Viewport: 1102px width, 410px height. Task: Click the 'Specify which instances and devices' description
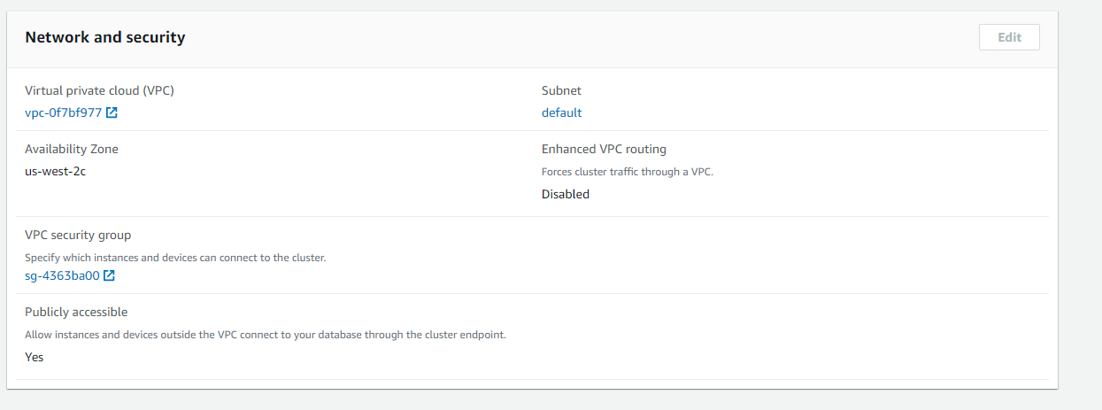pos(175,258)
